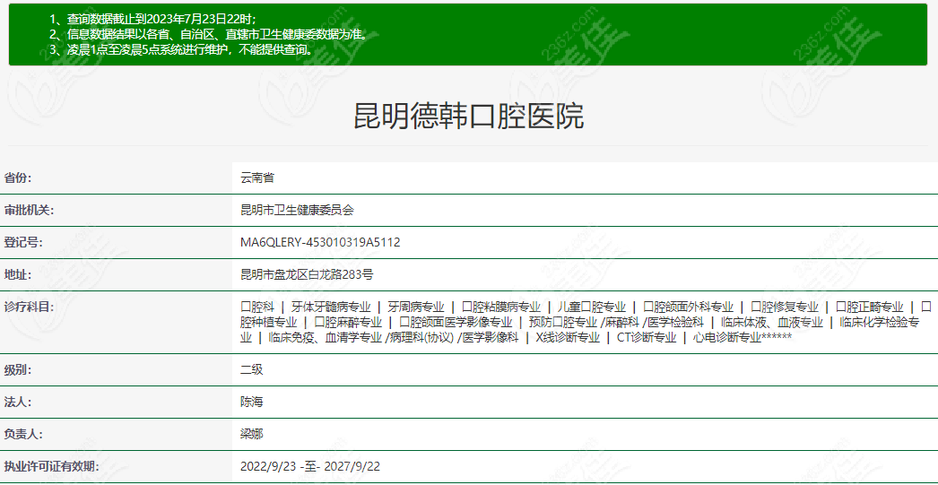Click the address 昆明市盘龙区白龙路283号
The image size is (938, 485).
tap(307, 274)
